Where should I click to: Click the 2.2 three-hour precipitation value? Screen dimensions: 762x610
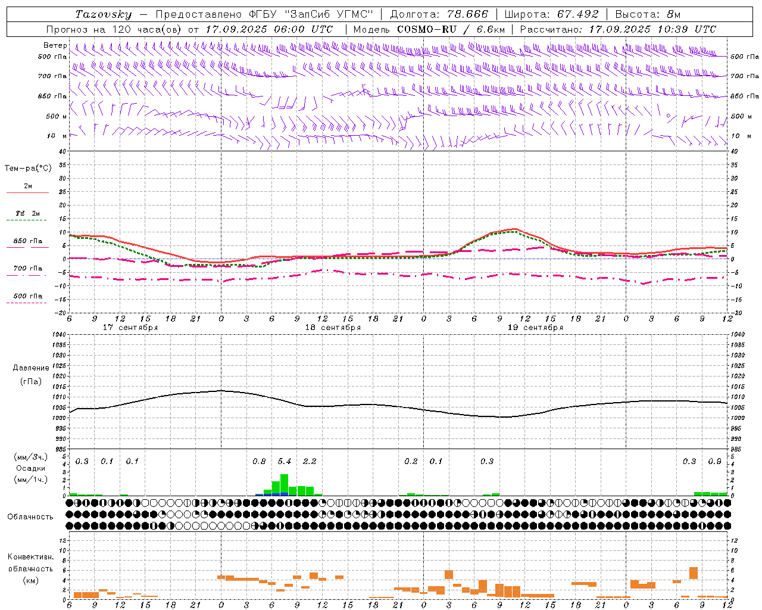(x=310, y=461)
